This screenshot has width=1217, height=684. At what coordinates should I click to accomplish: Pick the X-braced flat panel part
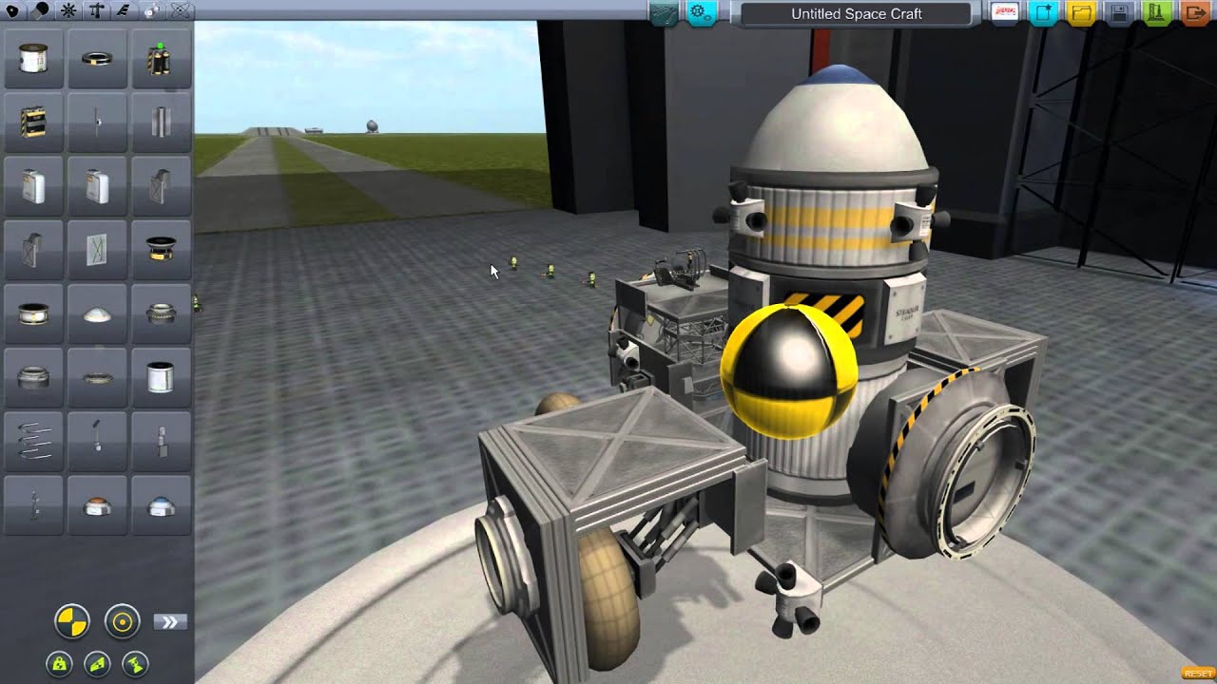(97, 250)
